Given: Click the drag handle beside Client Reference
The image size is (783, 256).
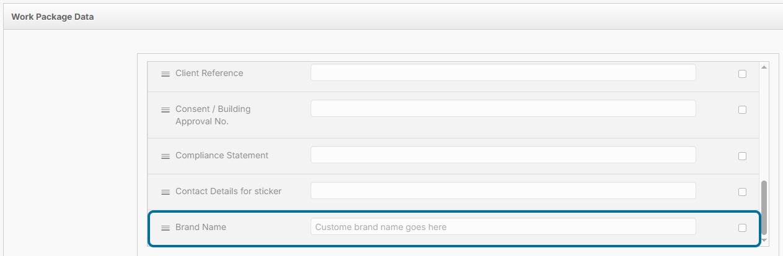Looking at the screenshot, I should (x=166, y=74).
